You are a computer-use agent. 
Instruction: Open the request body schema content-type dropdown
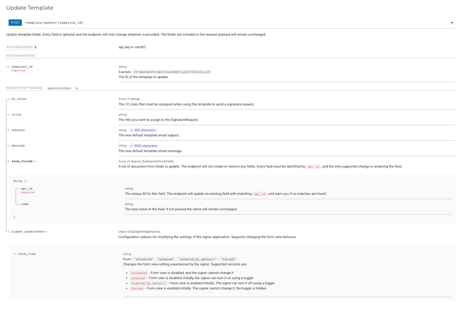62,88
